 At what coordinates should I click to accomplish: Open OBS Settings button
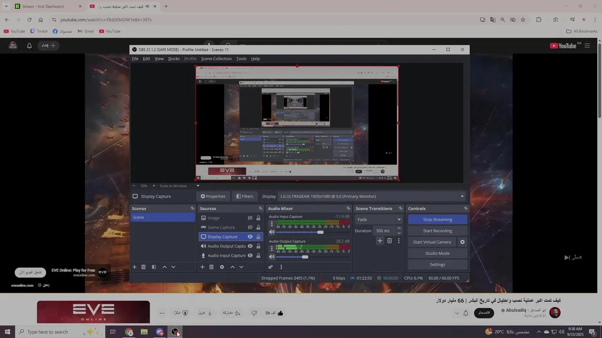437,265
